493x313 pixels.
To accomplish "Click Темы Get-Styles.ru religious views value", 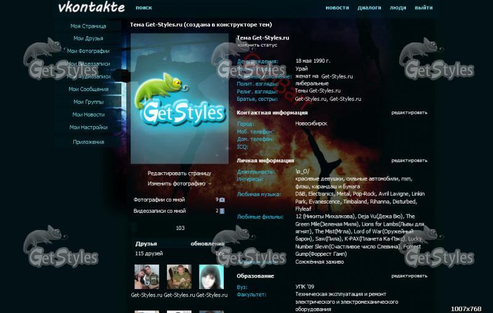I will point(317,90).
